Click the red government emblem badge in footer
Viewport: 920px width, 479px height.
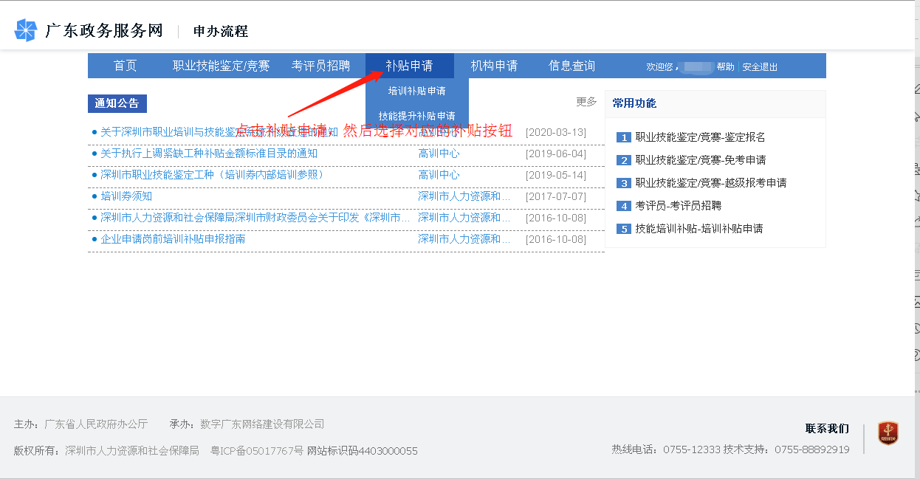coord(888,433)
